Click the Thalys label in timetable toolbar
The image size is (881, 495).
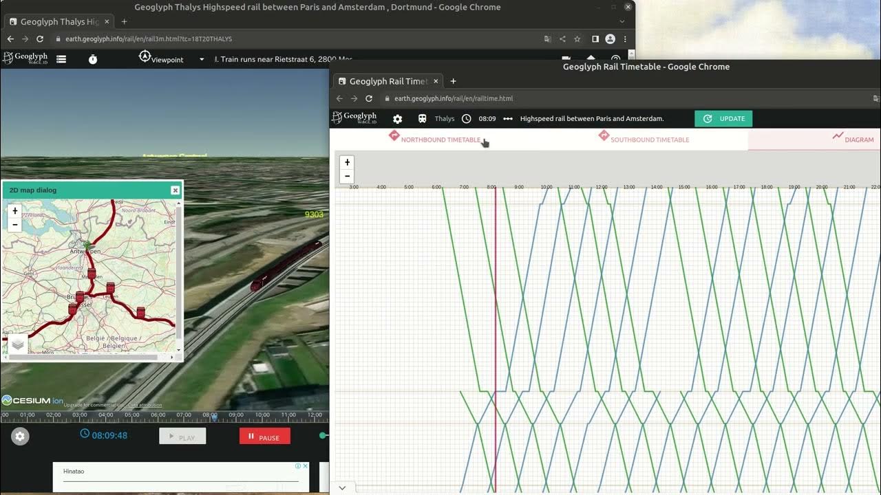point(445,119)
